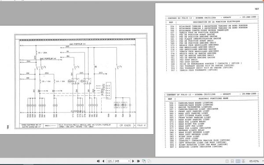Click the FOLIO 12 label in the diagram

[141, 125]
